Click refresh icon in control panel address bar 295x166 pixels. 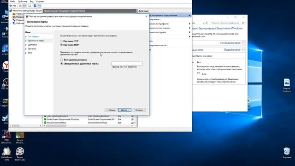click(x=206, y=23)
